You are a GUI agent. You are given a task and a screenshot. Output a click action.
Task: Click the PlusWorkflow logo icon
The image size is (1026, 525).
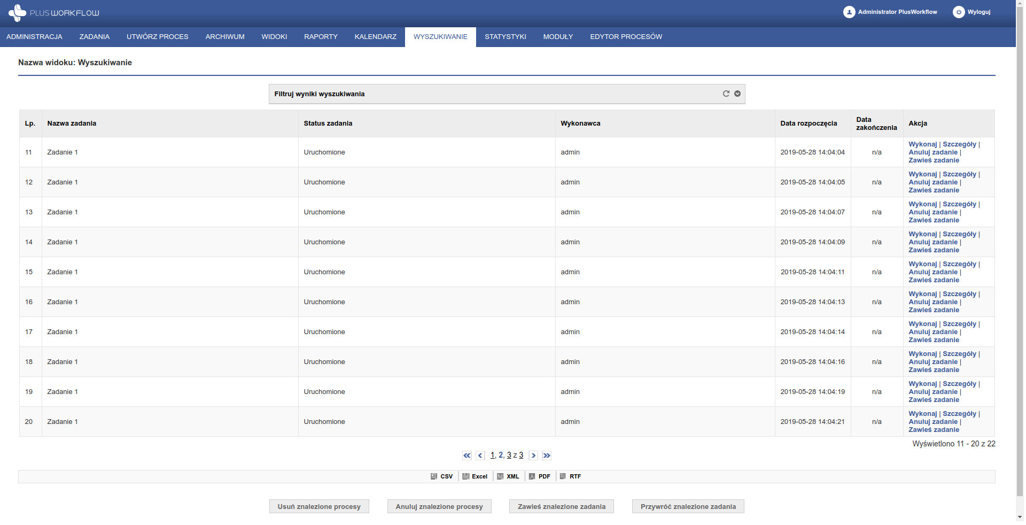click(x=17, y=13)
